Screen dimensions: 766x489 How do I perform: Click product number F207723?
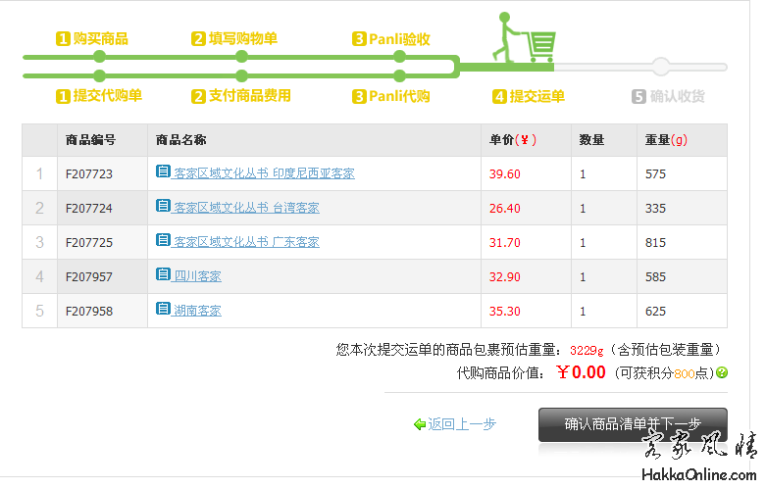coord(89,174)
